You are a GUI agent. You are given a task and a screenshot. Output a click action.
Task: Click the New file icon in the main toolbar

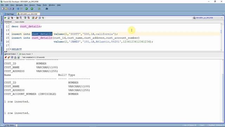(3, 9)
